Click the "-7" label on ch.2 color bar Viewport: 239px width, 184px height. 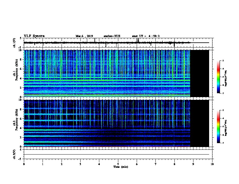point(222,143)
